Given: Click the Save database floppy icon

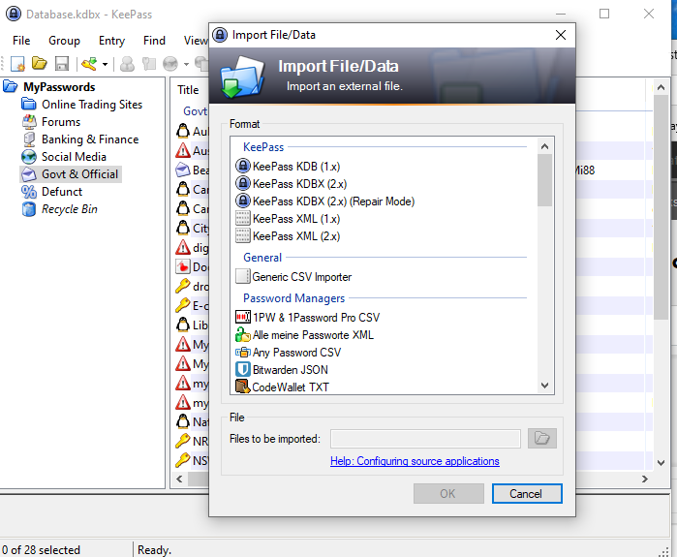Looking at the screenshot, I should coord(62,64).
